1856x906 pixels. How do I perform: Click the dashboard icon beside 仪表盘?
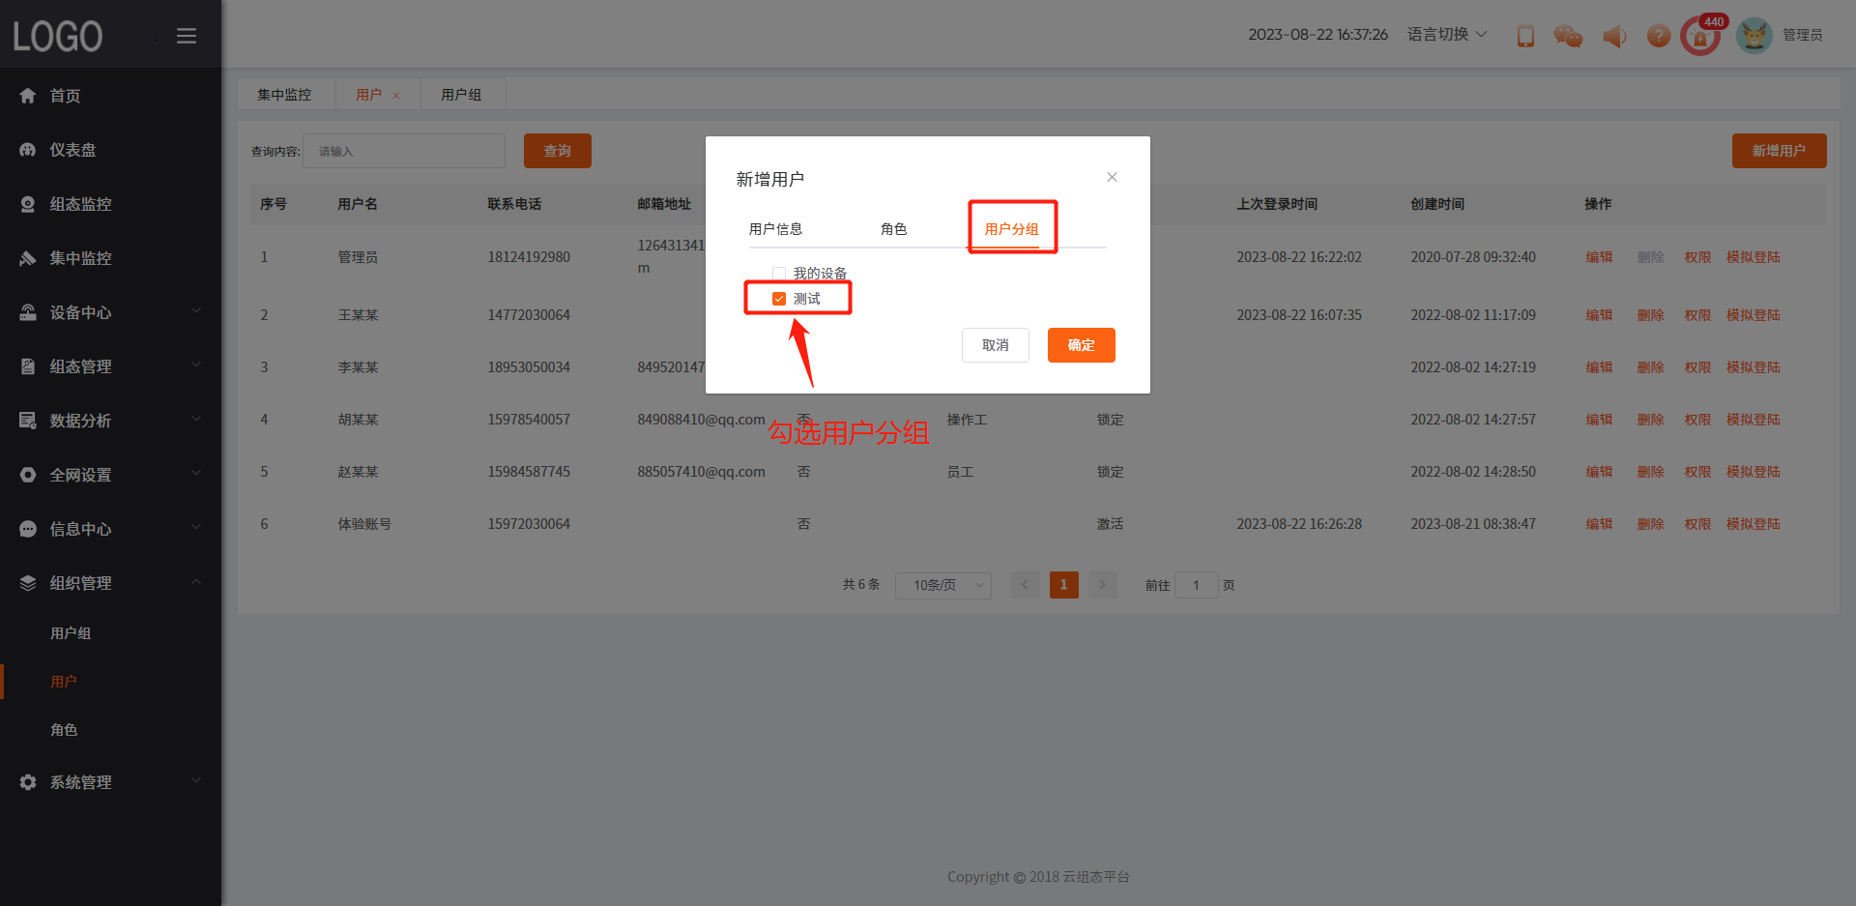pyautogui.click(x=28, y=150)
